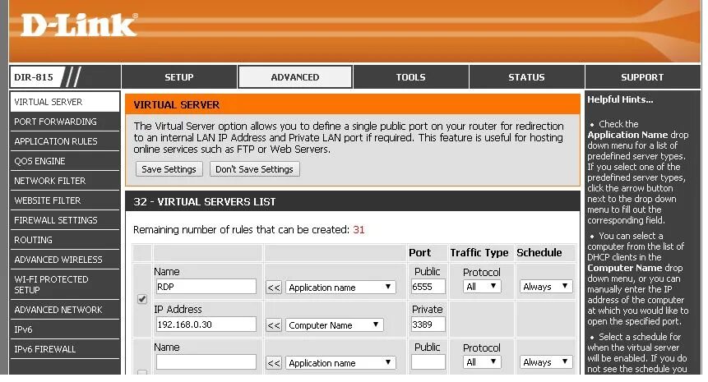
Task: Open the TOOLS tab
Action: (411, 77)
